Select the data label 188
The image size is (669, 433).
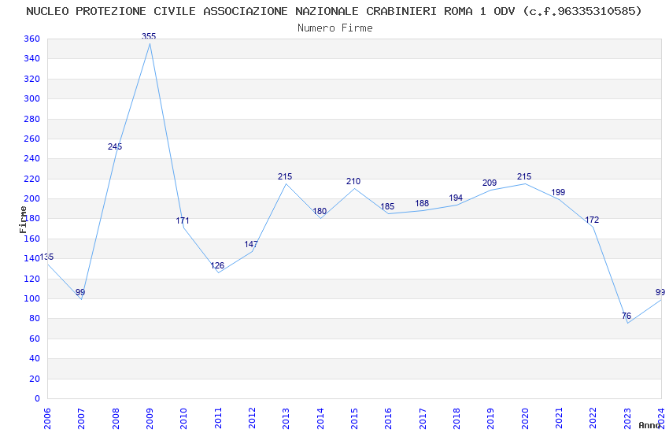(422, 203)
